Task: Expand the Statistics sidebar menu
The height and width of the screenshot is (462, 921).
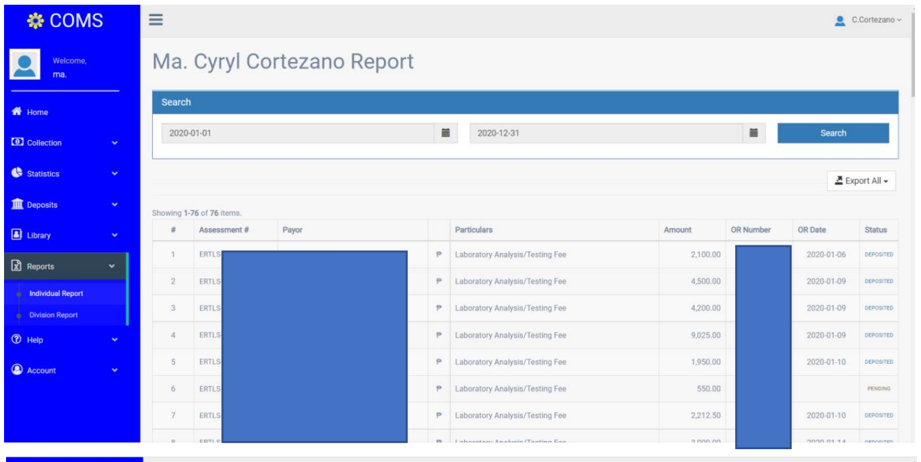Action: click(65, 174)
